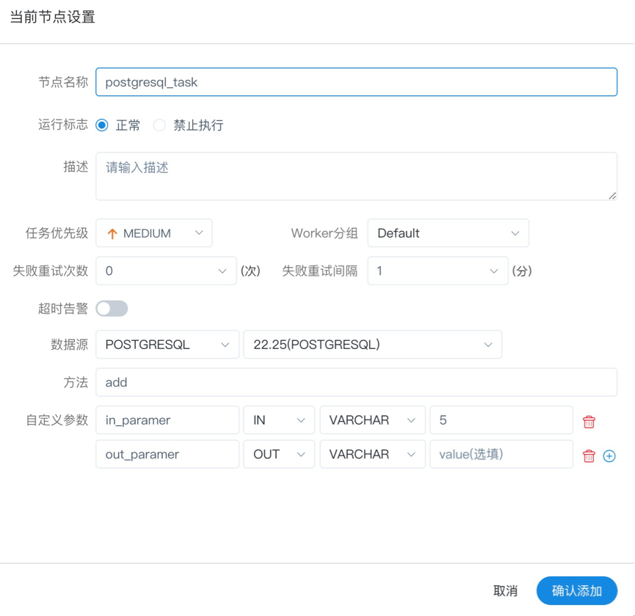635x616 pixels.
Task: Open the 22.25(POSTGRESQL) datasource dropdown
Action: 372,345
